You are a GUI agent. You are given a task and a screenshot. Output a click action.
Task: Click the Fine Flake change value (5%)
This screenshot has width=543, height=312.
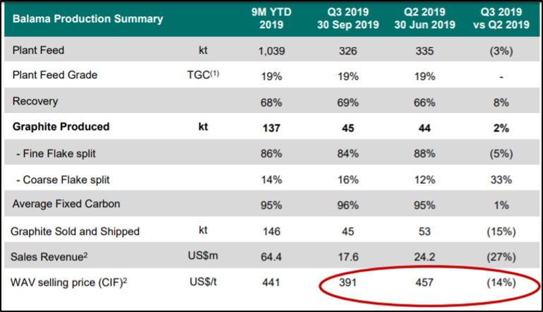501,154
